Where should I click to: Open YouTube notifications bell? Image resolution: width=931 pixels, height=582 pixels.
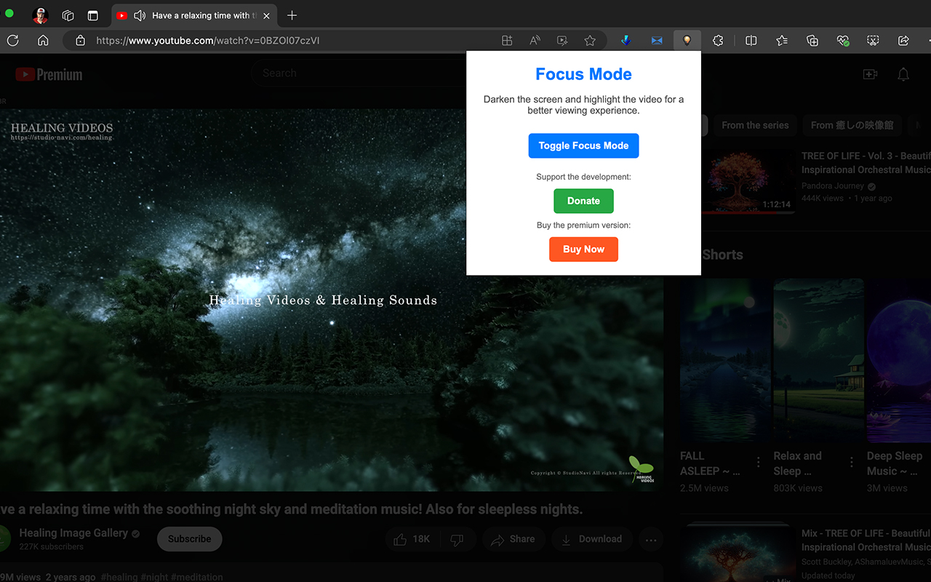[x=903, y=74]
